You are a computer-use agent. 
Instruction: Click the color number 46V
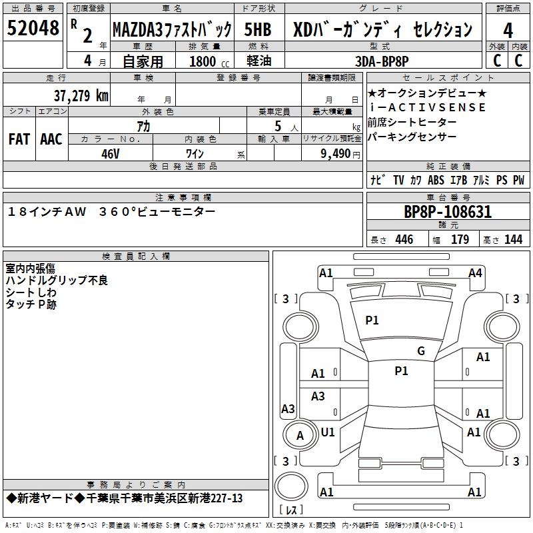pos(110,154)
